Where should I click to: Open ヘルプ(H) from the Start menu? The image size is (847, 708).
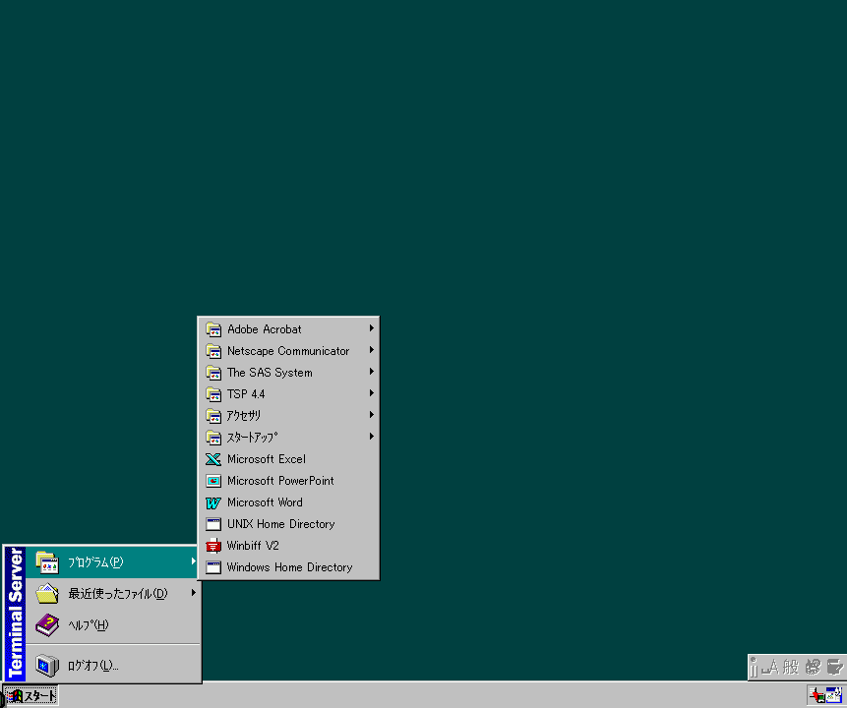113,624
